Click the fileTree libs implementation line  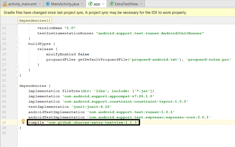coord(91,91)
